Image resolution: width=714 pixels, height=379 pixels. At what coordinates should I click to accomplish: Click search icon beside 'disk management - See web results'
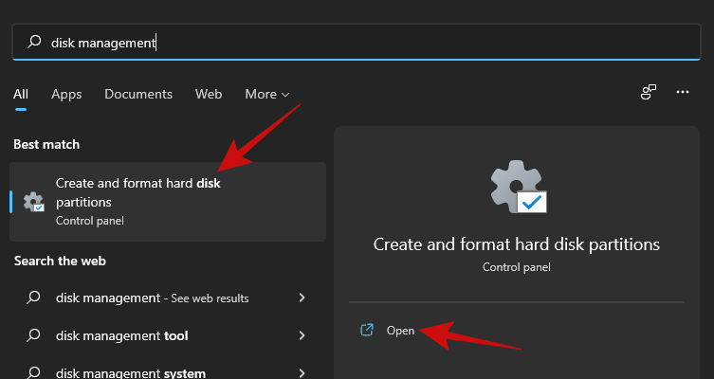click(x=34, y=298)
